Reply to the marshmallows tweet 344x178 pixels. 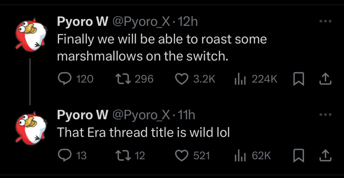[64, 79]
